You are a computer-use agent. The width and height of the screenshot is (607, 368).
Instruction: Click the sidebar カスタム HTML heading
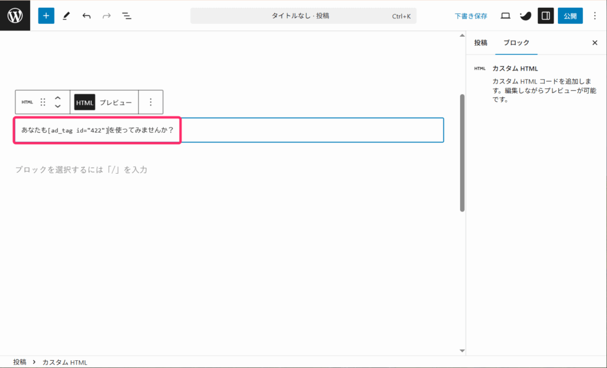[515, 69]
